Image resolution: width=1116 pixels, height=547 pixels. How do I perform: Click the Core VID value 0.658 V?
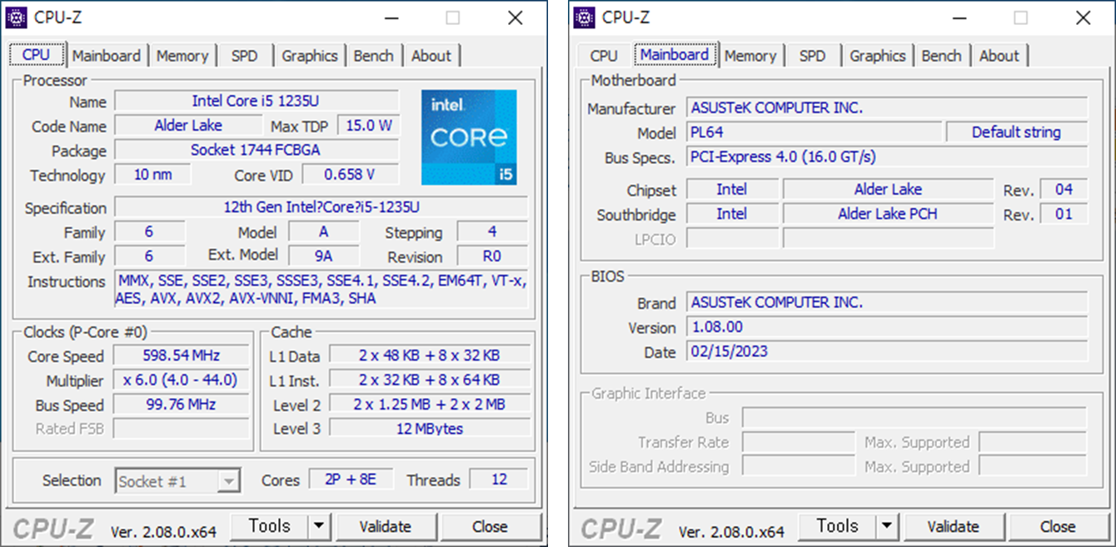coord(350,175)
